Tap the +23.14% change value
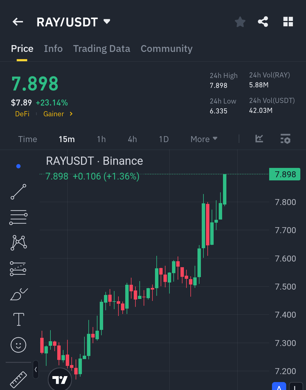The image size is (306, 390). (x=52, y=103)
